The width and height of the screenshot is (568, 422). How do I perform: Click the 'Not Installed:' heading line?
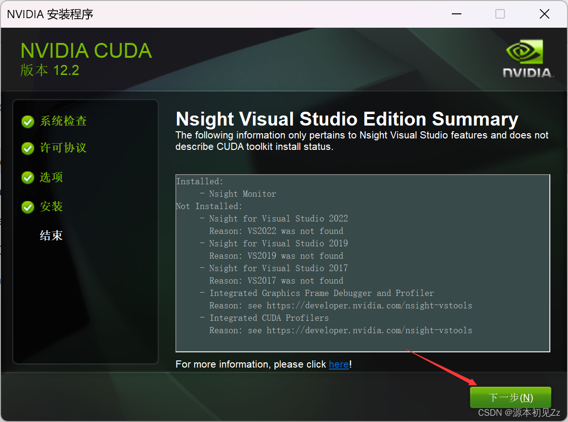tap(209, 206)
